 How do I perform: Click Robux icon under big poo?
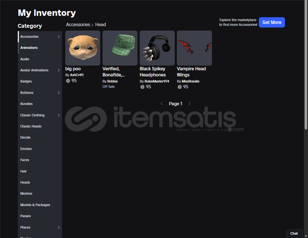(68, 81)
